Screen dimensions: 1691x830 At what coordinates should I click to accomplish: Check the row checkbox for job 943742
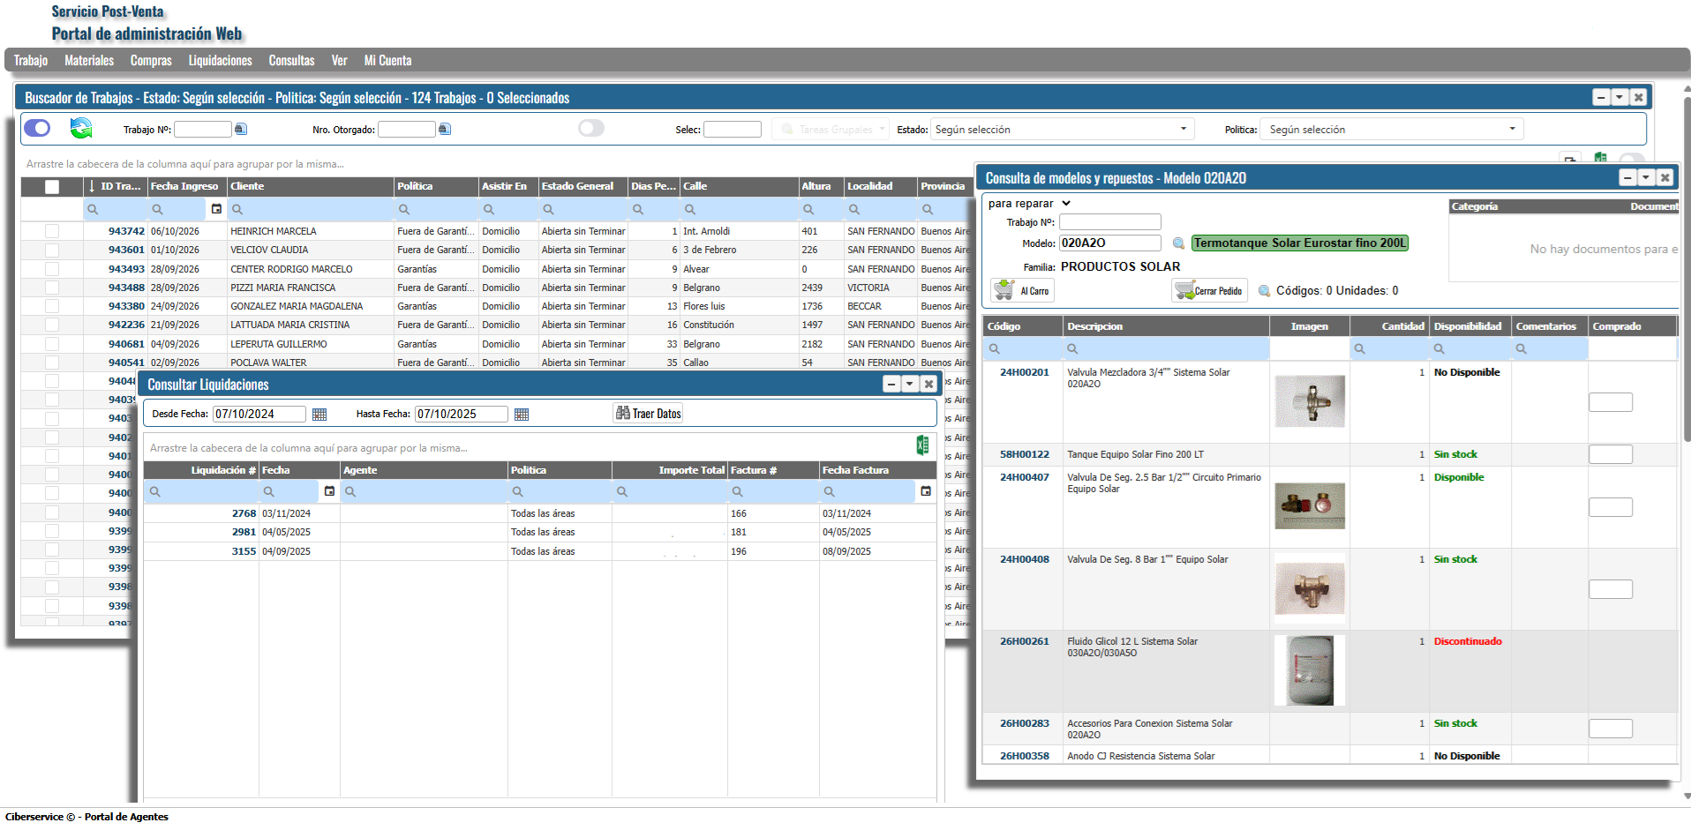point(52,231)
